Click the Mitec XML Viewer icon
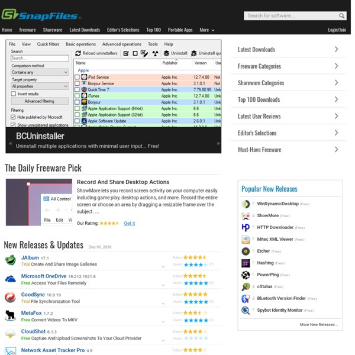The image size is (355, 355). (x=246, y=240)
